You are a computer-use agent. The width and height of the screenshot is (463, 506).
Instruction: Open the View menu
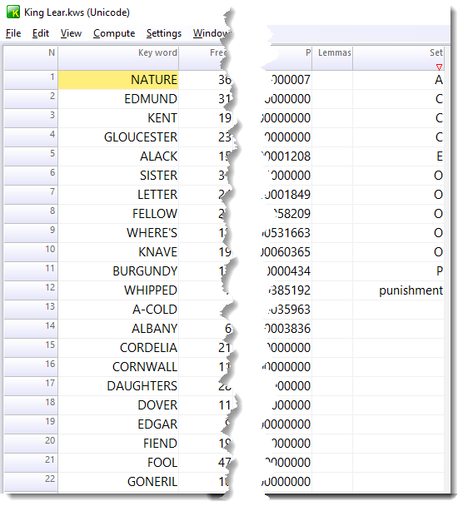point(71,33)
